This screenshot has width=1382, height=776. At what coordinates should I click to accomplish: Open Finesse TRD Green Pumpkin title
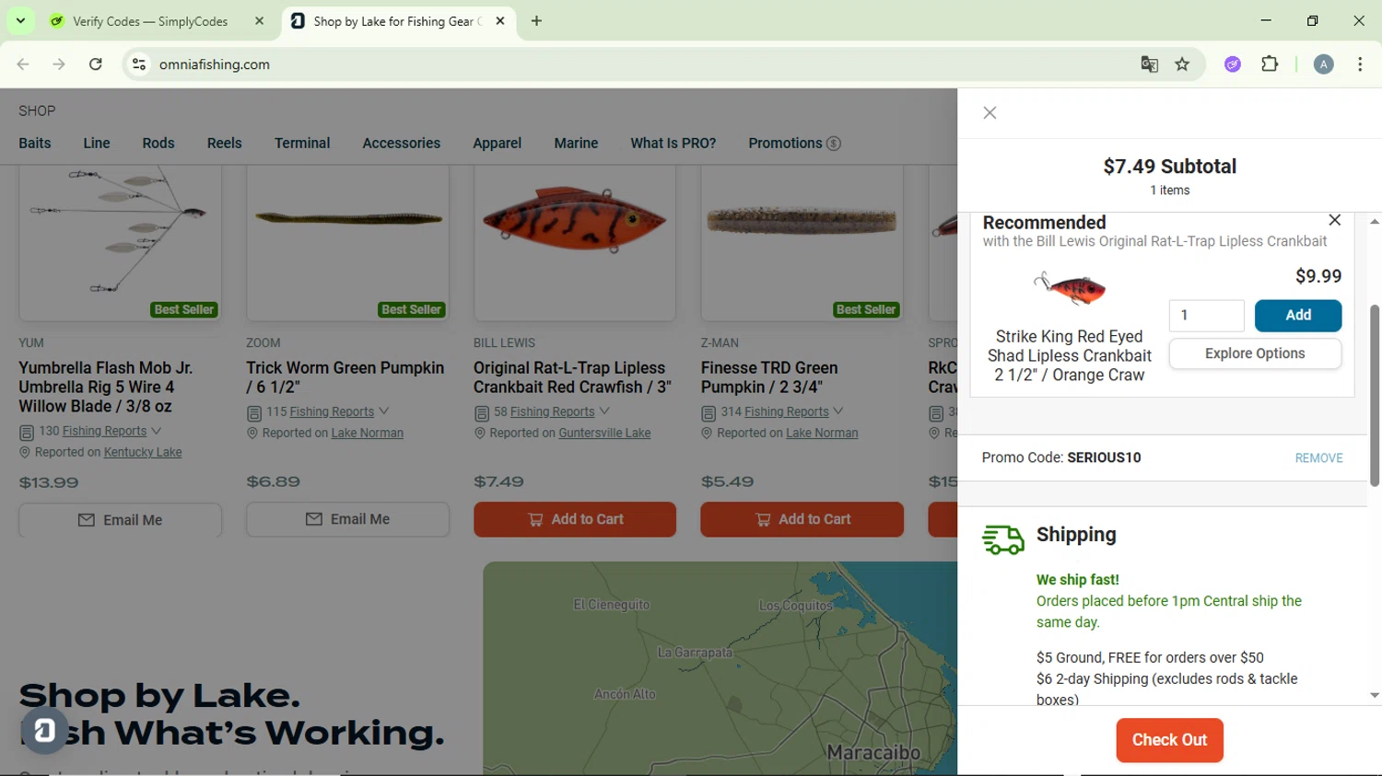[x=769, y=377]
